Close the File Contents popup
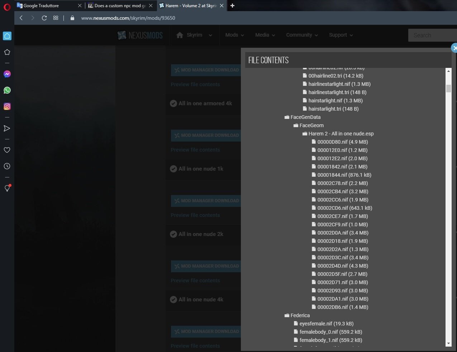Screen dimensions: 457x352 point(454,48)
